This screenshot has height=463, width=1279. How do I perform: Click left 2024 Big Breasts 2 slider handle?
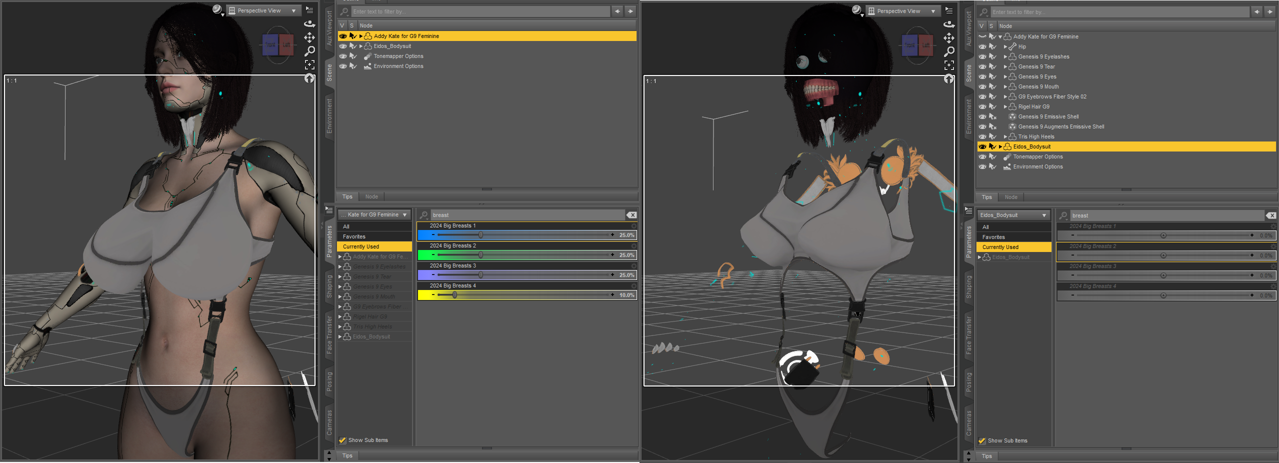click(x=480, y=255)
